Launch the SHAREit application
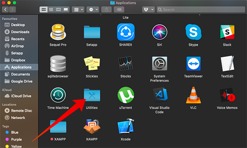The width and height of the screenshot is (247, 148). 126,32
